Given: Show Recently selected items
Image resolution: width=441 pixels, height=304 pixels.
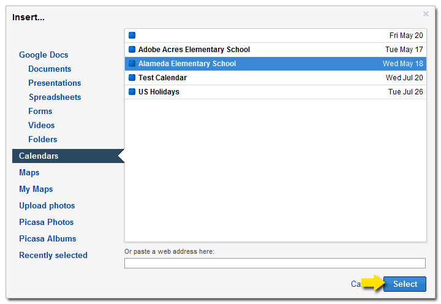Looking at the screenshot, I should pos(53,256).
